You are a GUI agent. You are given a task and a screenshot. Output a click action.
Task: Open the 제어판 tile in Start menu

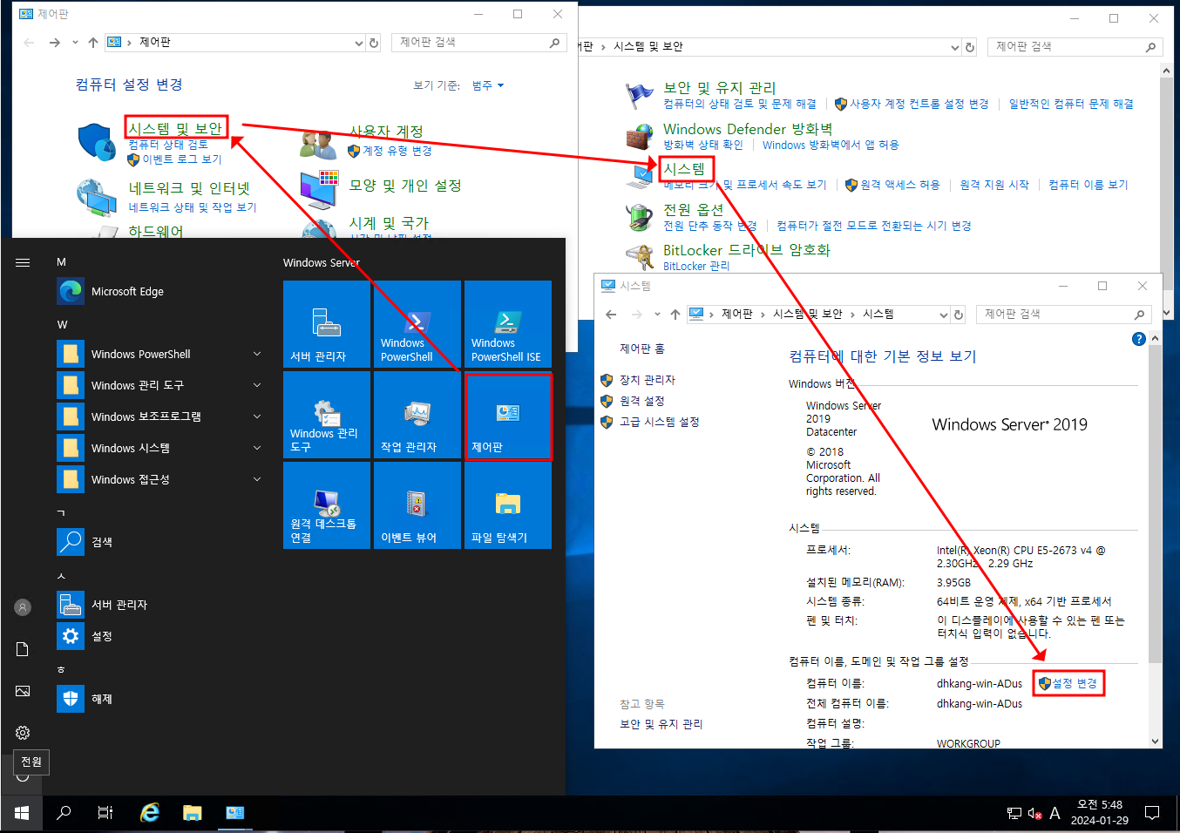[x=508, y=415]
